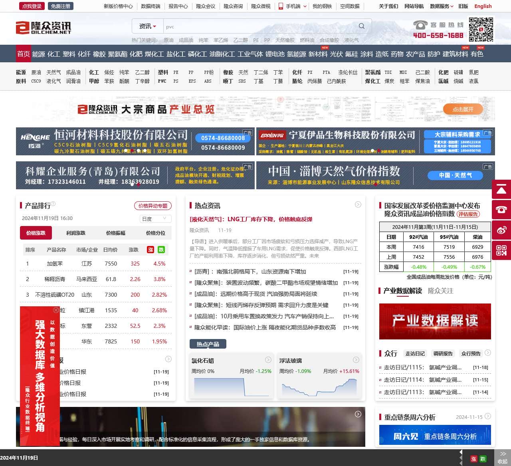Image resolution: width=511 pixels, height=466 pixels.
Task: Open the 数据终端 top link
Action: tap(151, 6)
